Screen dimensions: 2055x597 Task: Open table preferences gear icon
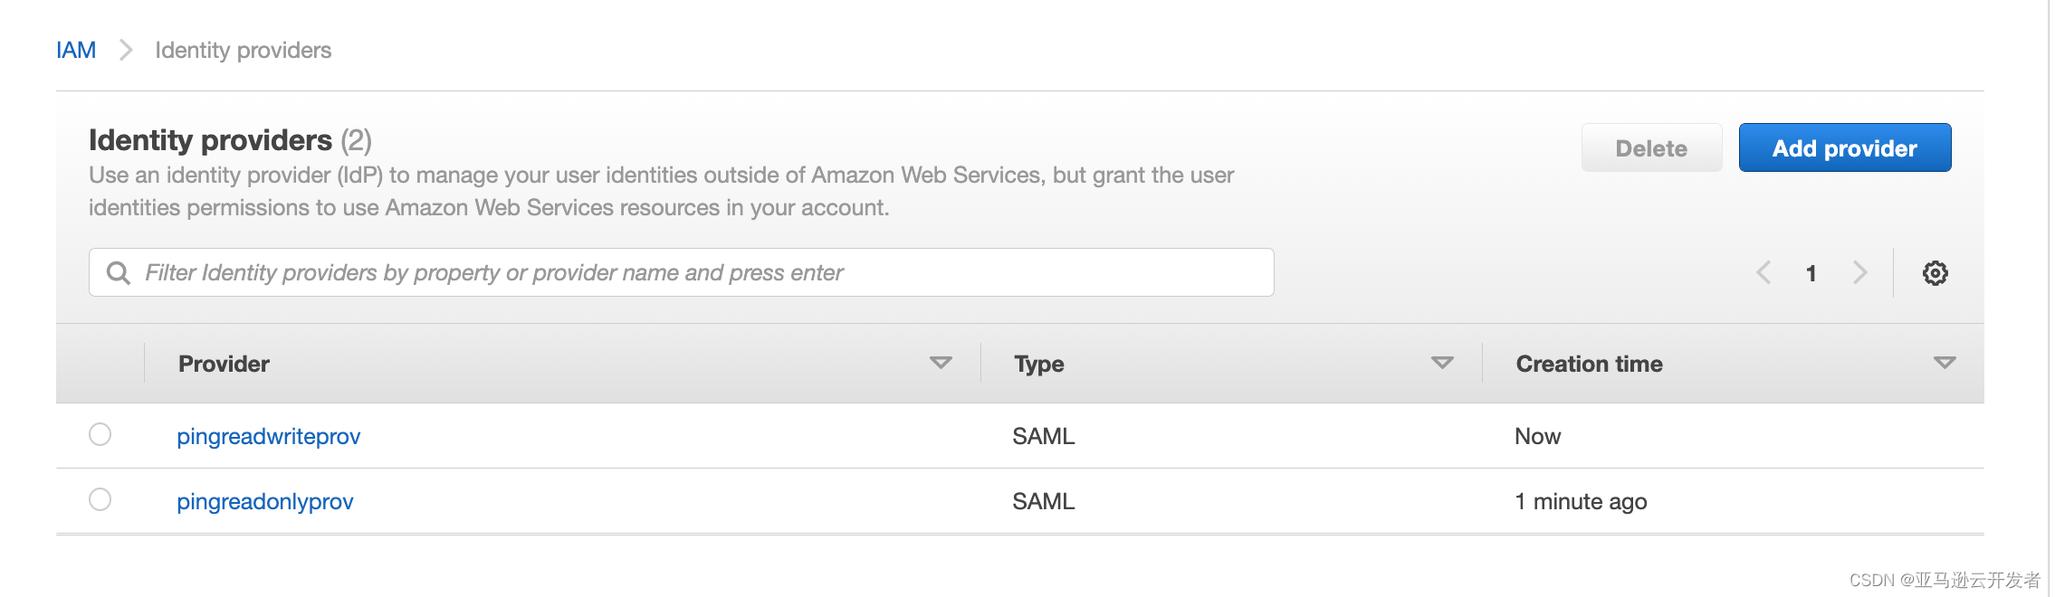[1935, 273]
